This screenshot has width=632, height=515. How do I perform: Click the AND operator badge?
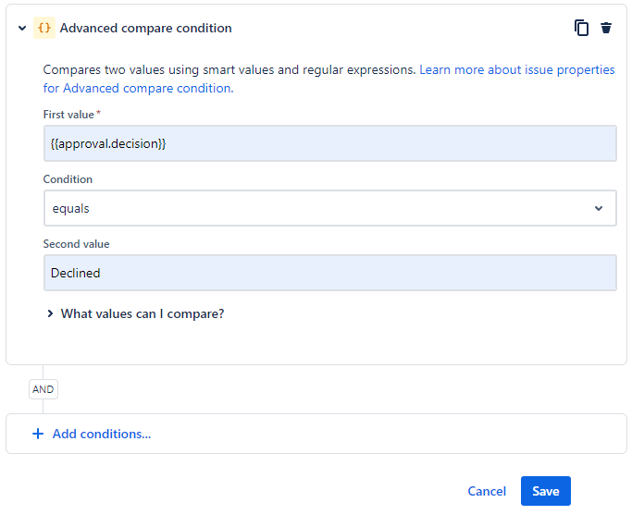click(43, 389)
